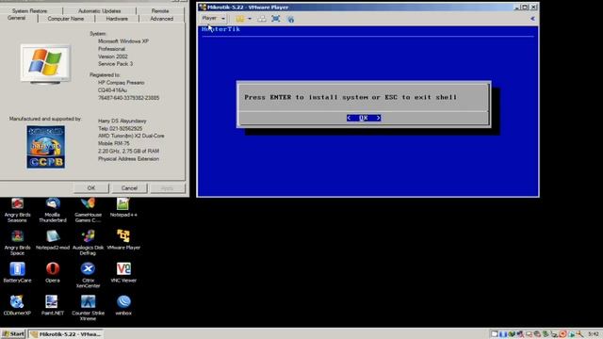The height and width of the screenshot is (339, 603).
Task: Switch to the System Restore tab
Action: (x=29, y=10)
